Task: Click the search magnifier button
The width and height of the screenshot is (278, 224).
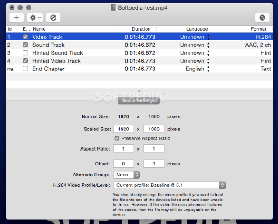Action: 262,17
